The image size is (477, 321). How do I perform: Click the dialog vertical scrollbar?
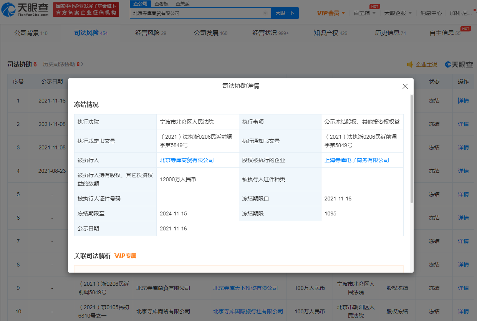(x=412, y=149)
